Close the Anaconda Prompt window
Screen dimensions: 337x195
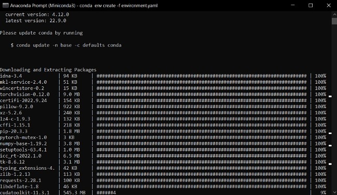tap(329, 5)
